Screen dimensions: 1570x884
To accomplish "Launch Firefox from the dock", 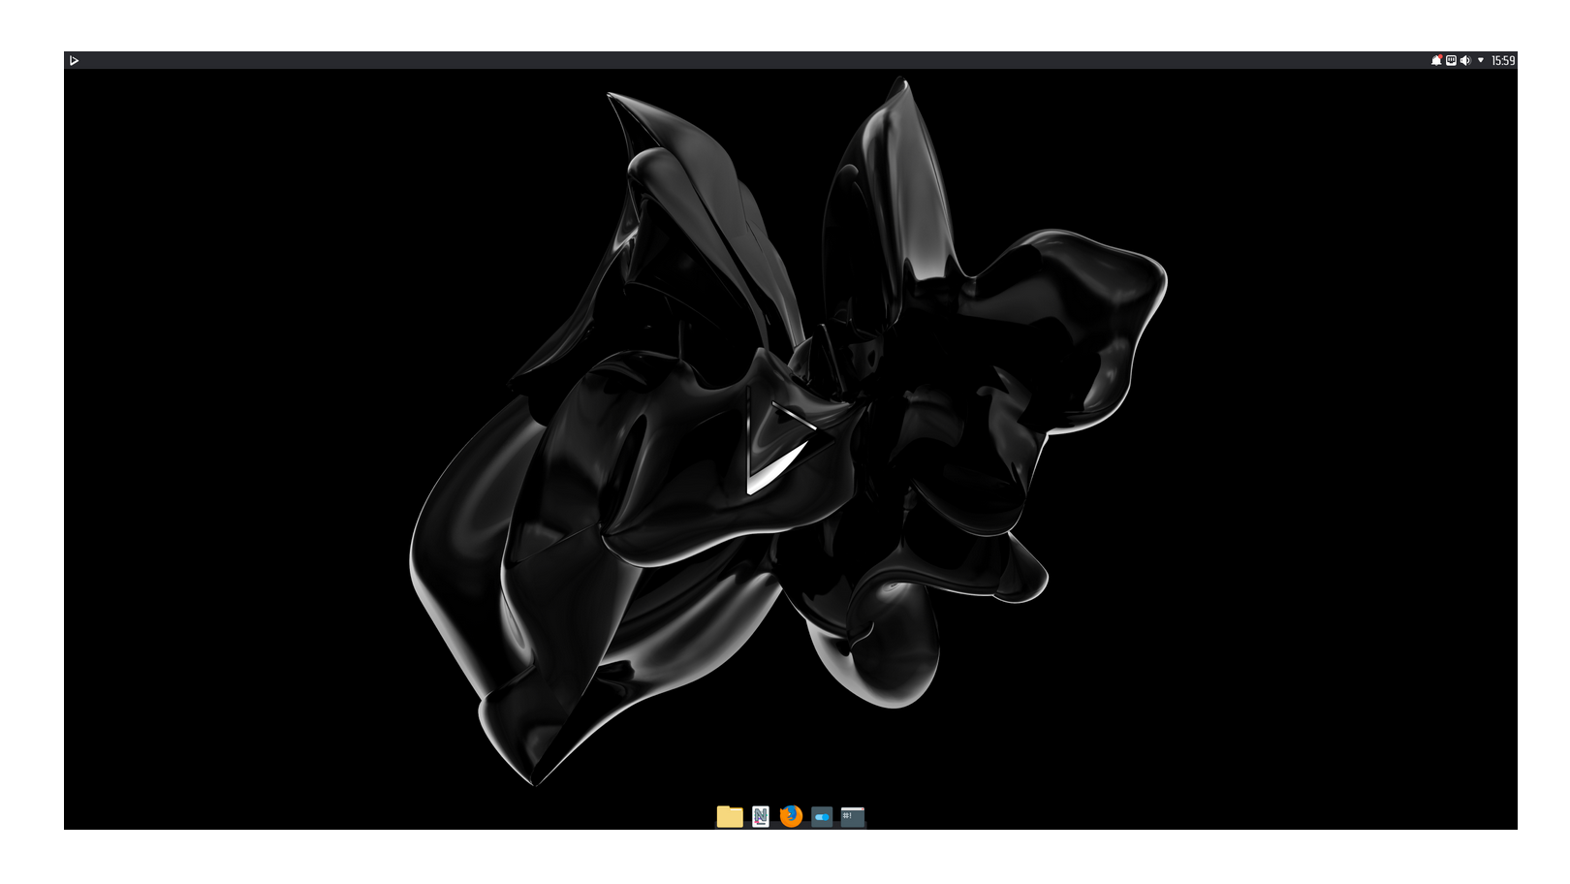I will (792, 817).
